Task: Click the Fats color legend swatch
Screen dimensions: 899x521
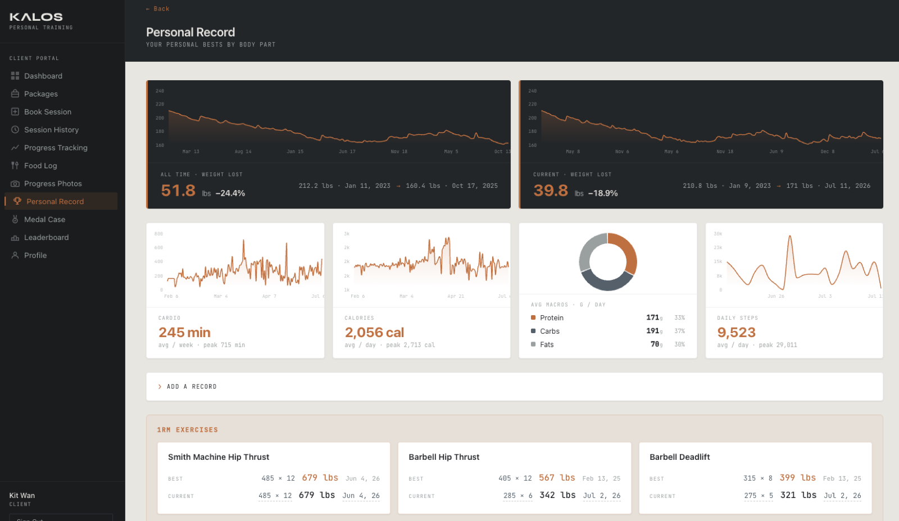Action: (533, 344)
